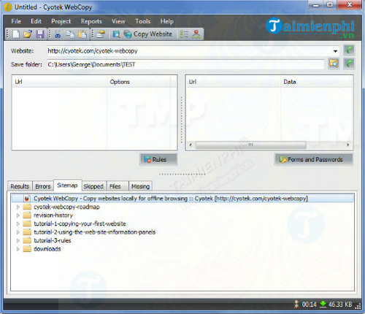Select the cyotek-webcopy-roadmap tree item
Viewport: 365px width, 314px height.
pyautogui.click(x=66, y=207)
